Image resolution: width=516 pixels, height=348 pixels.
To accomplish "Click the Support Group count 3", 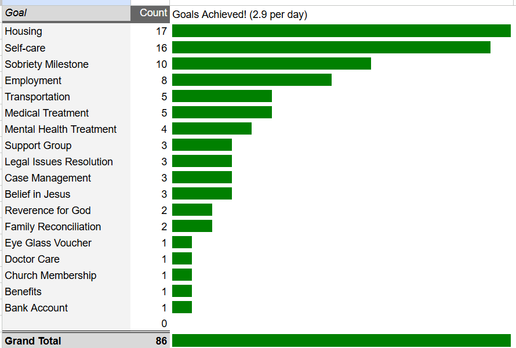I will 164,146.
